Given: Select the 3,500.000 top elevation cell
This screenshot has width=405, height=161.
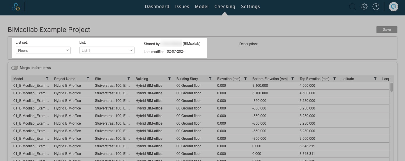Looking at the screenshot, I should point(307,139).
